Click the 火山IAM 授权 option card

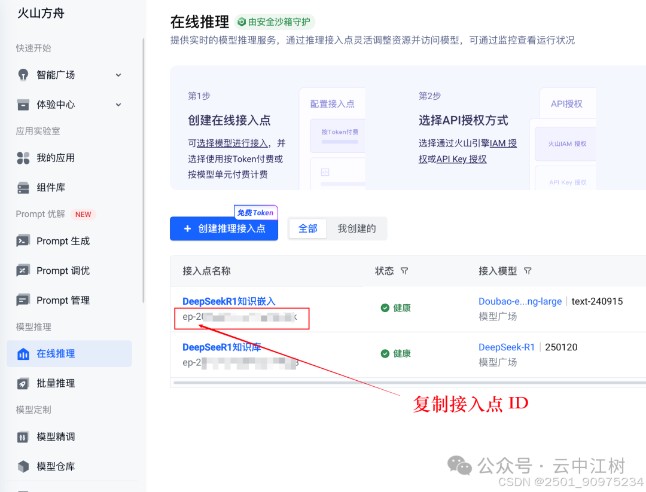(x=565, y=143)
